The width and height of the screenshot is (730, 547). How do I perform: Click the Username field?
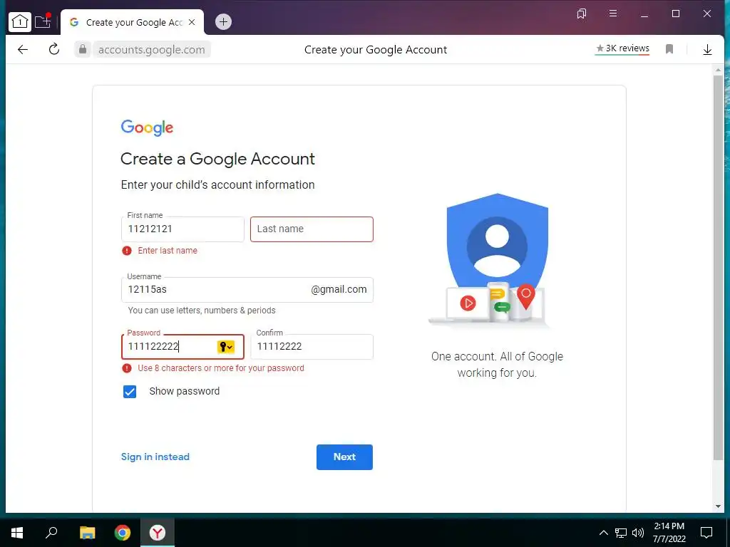point(247,290)
